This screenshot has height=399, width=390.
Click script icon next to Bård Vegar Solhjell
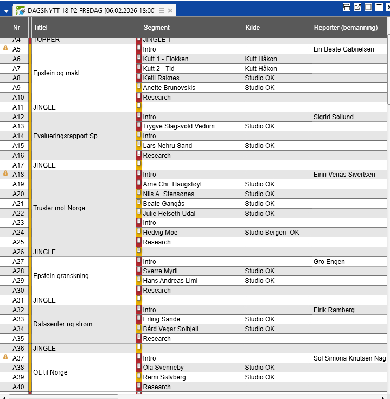tap(139, 329)
